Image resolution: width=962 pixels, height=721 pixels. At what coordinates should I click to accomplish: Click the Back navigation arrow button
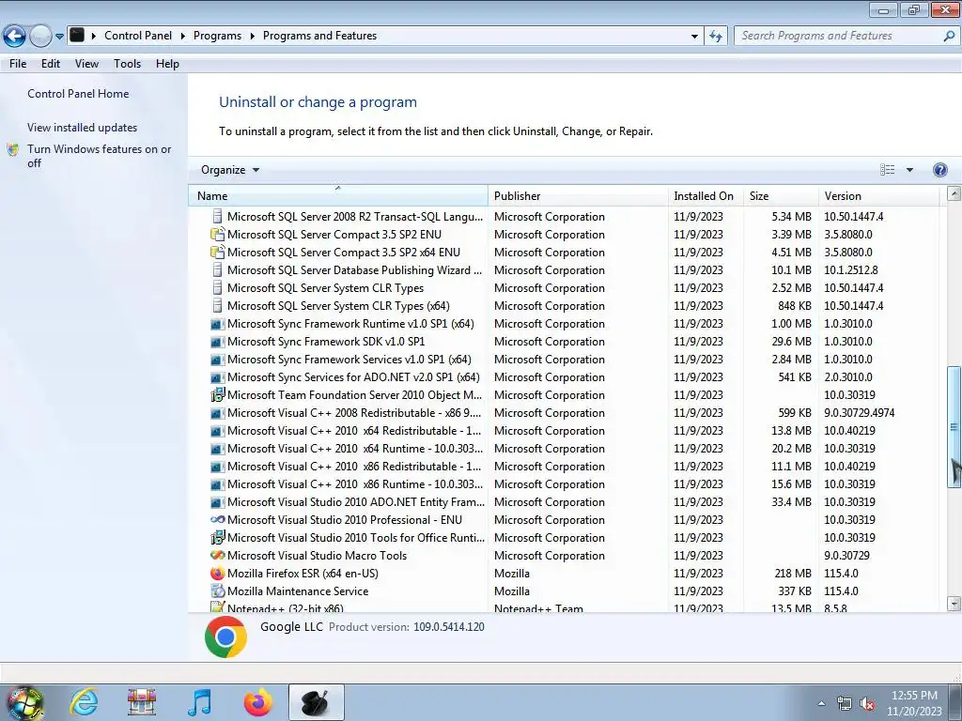[x=15, y=36]
